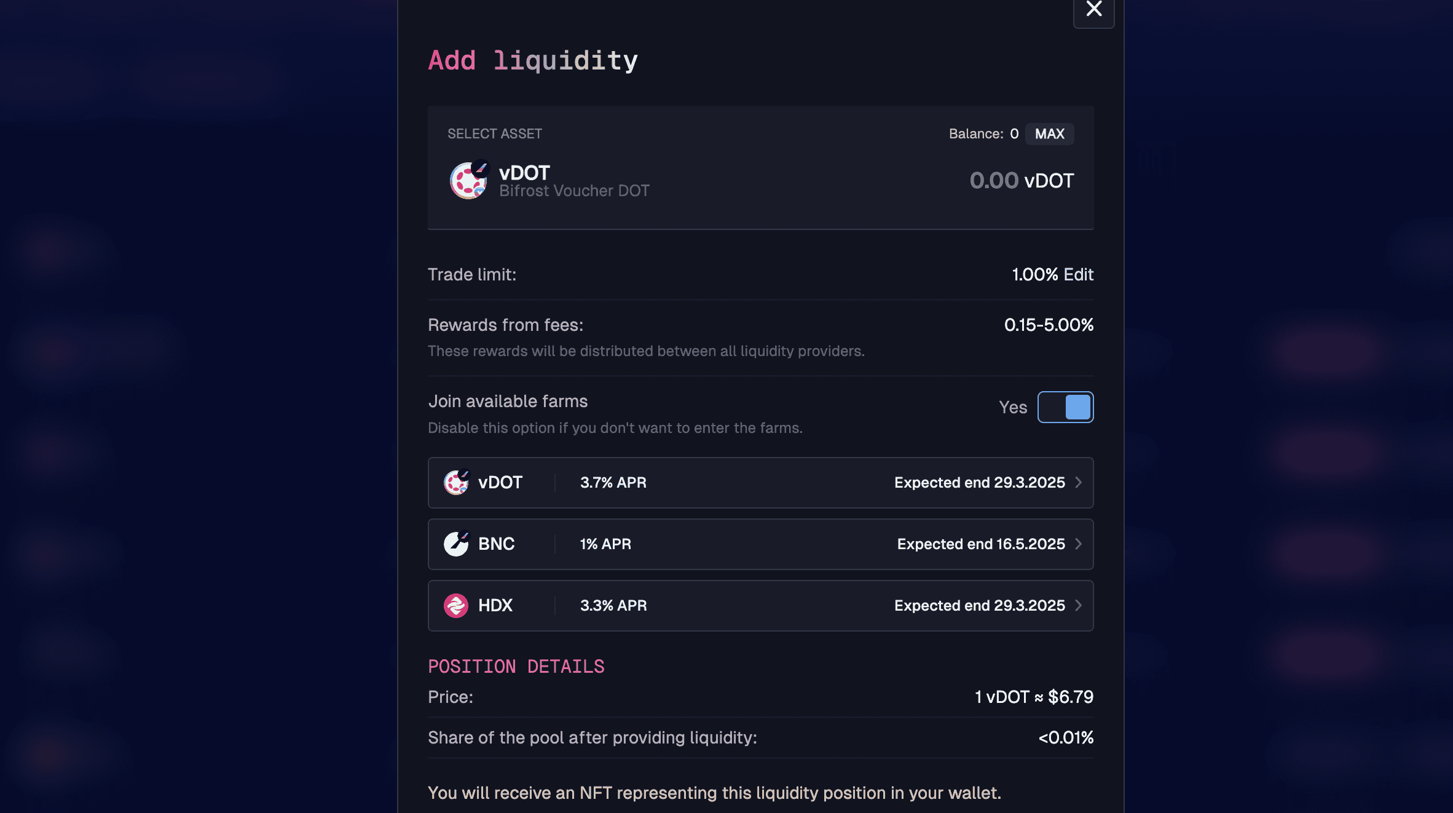1453x813 pixels.
Task: Click Expected end 16.5.2025 text
Action: (980, 544)
